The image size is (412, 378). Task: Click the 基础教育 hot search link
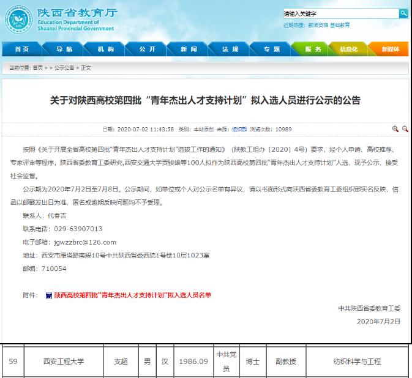(340, 25)
